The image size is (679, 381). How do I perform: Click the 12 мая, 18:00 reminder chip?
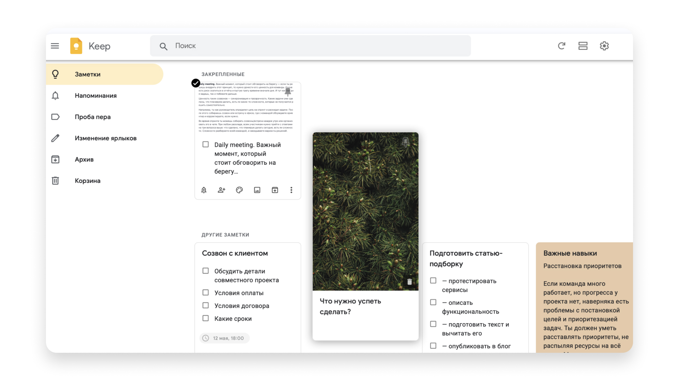(225, 338)
